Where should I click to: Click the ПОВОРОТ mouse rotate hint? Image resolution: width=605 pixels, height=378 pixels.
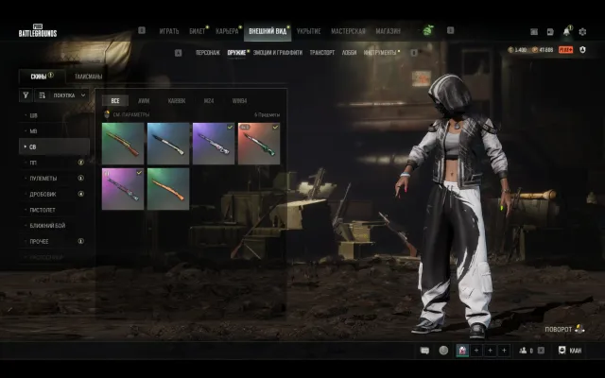(565, 329)
